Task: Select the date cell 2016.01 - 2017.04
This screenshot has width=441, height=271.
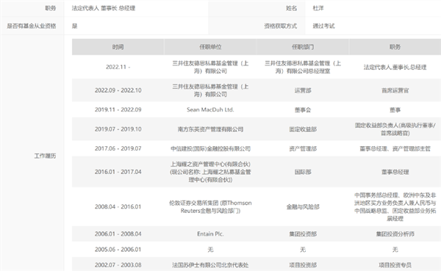Action: point(118,172)
